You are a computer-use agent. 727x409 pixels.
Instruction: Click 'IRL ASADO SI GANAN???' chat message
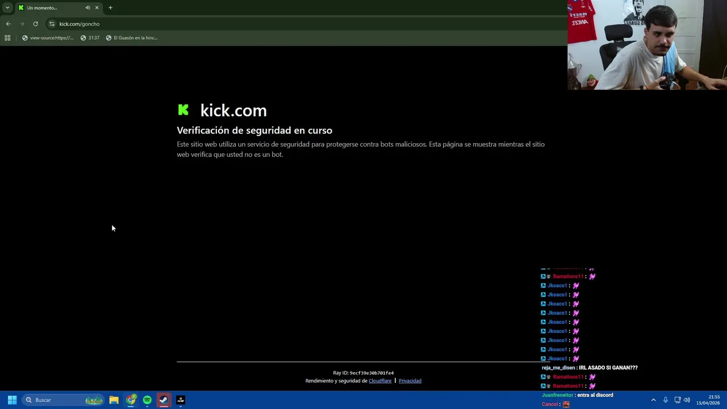coord(608,368)
